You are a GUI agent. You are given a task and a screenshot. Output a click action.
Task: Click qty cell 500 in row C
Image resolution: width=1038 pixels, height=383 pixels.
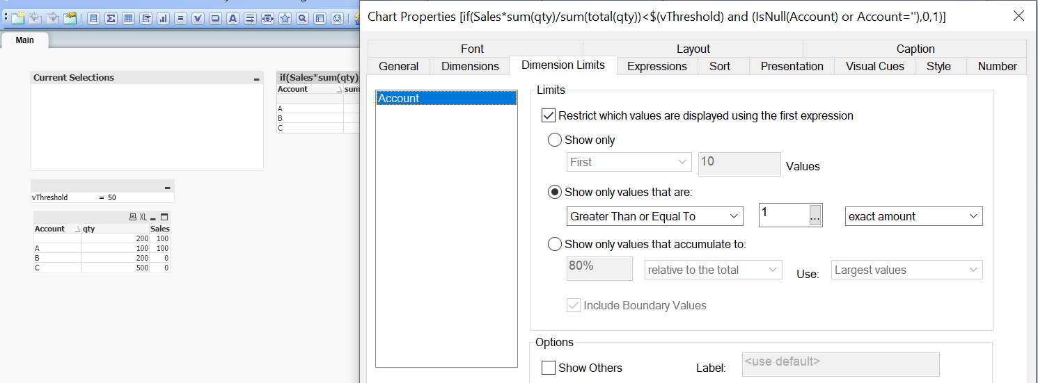click(x=116, y=268)
